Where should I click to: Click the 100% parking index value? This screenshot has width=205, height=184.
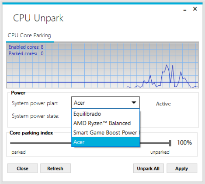pyautogui.click(x=184, y=143)
